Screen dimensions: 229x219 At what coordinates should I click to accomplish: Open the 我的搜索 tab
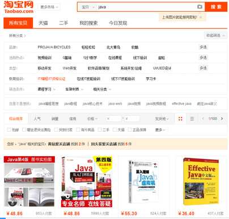[88, 23]
